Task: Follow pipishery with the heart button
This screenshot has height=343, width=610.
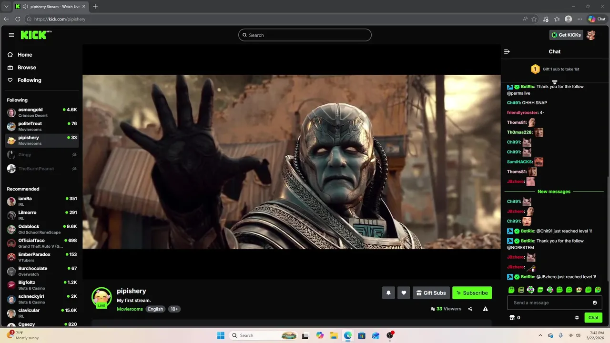Action: pyautogui.click(x=404, y=293)
